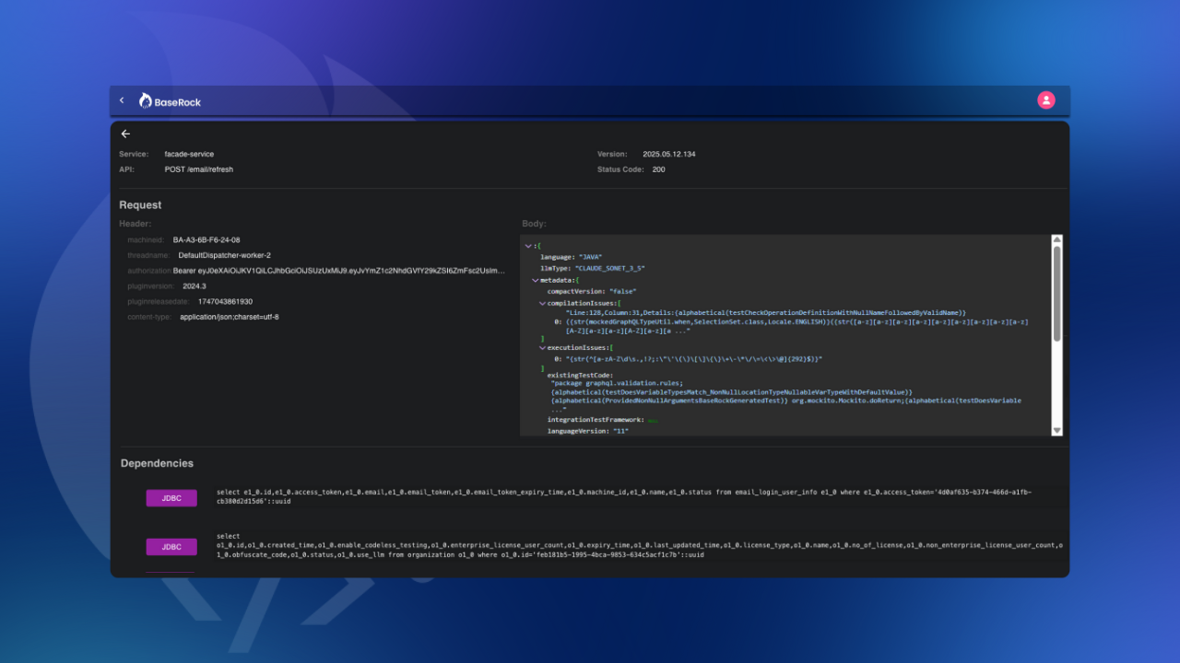Select the facade-service value
Viewport: 1180px width, 663px height.
pos(189,154)
